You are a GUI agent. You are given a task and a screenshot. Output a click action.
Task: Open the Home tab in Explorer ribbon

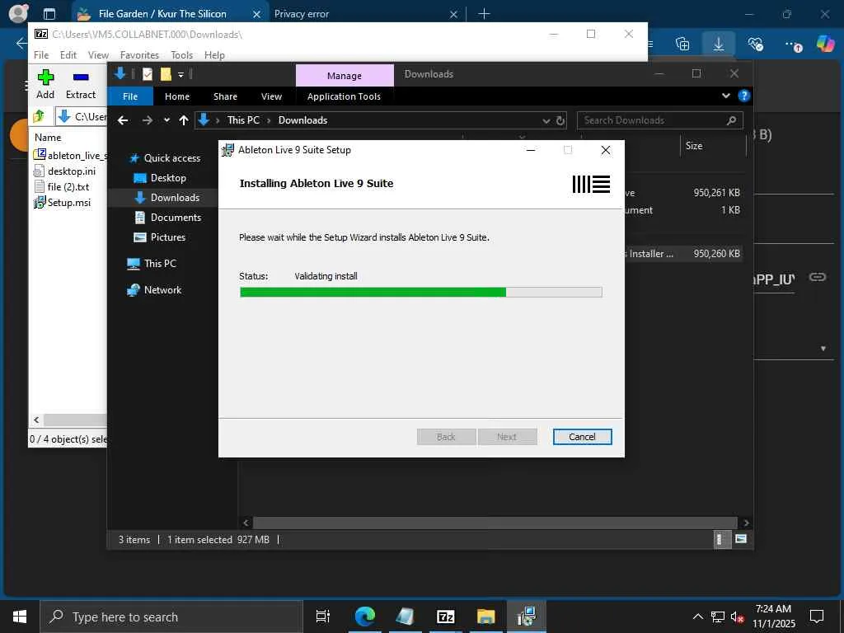177,96
